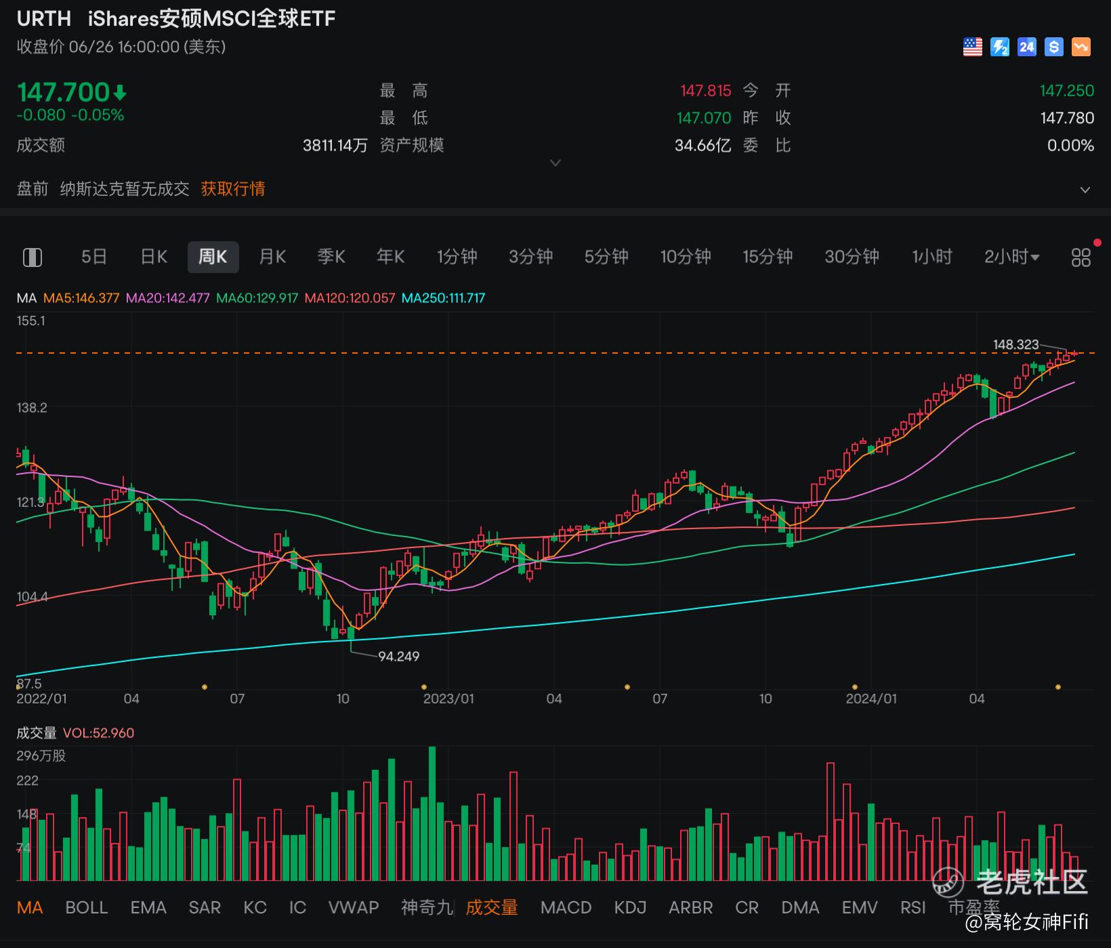Toggle the split-panel layout icon
The image size is (1111, 948).
[33, 257]
